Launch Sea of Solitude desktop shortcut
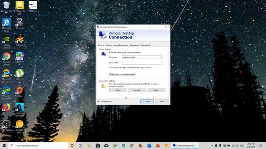The width and height of the screenshot is (266, 149). 20,110
